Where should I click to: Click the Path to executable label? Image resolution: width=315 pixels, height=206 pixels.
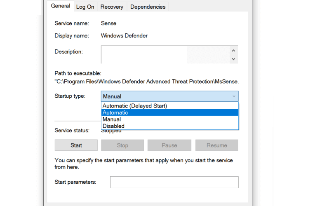tap(78, 73)
